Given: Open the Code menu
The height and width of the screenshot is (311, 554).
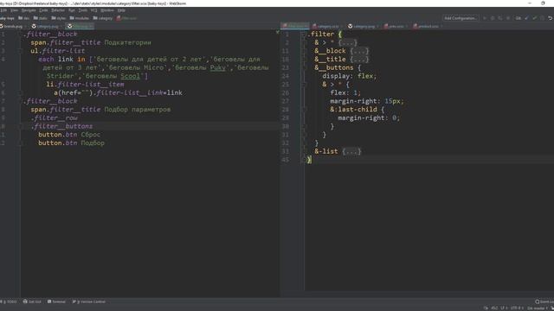Looking at the screenshot, I should [43, 10].
